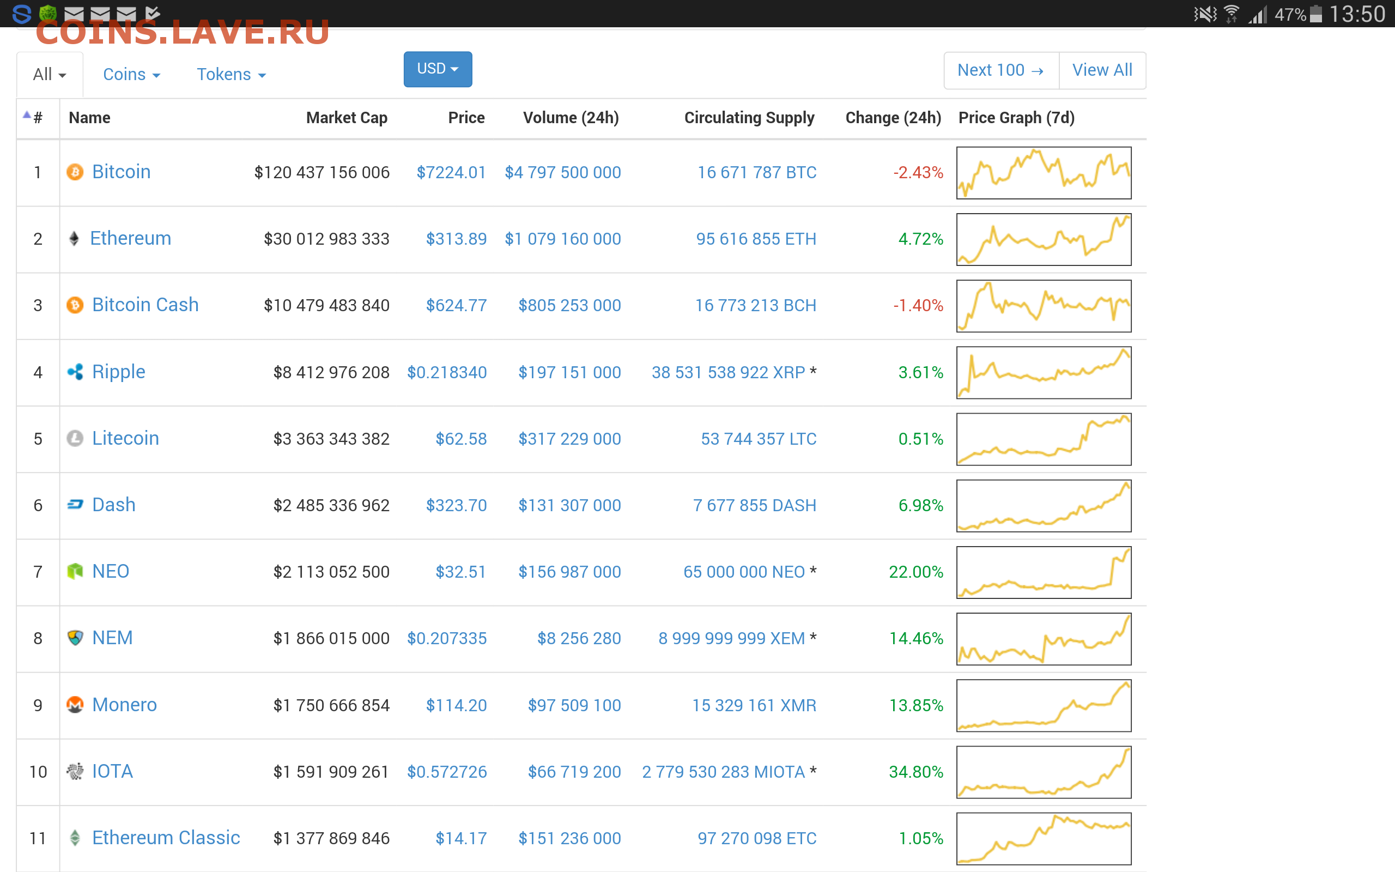Toggle rank sort arrow in # column
Viewport: 1395px width, 872px height.
27,115
